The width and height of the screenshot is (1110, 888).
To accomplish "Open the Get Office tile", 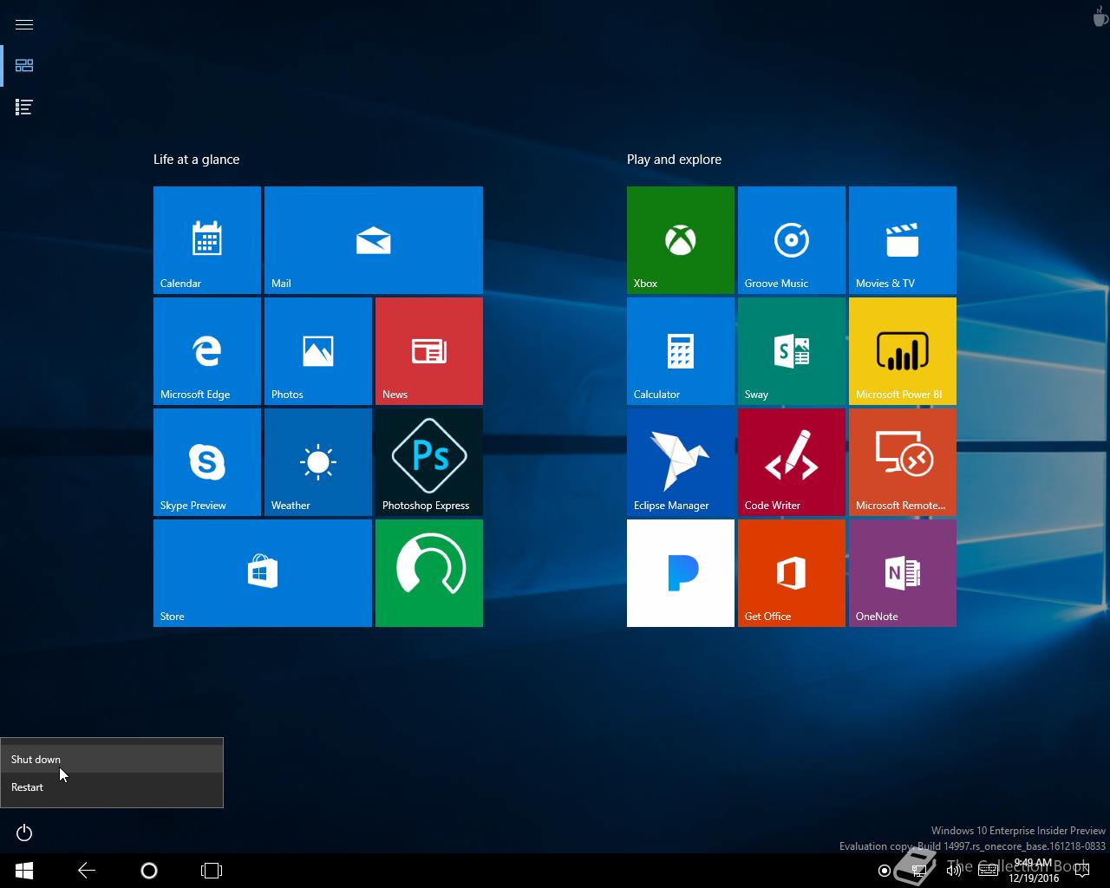I will [x=792, y=573].
